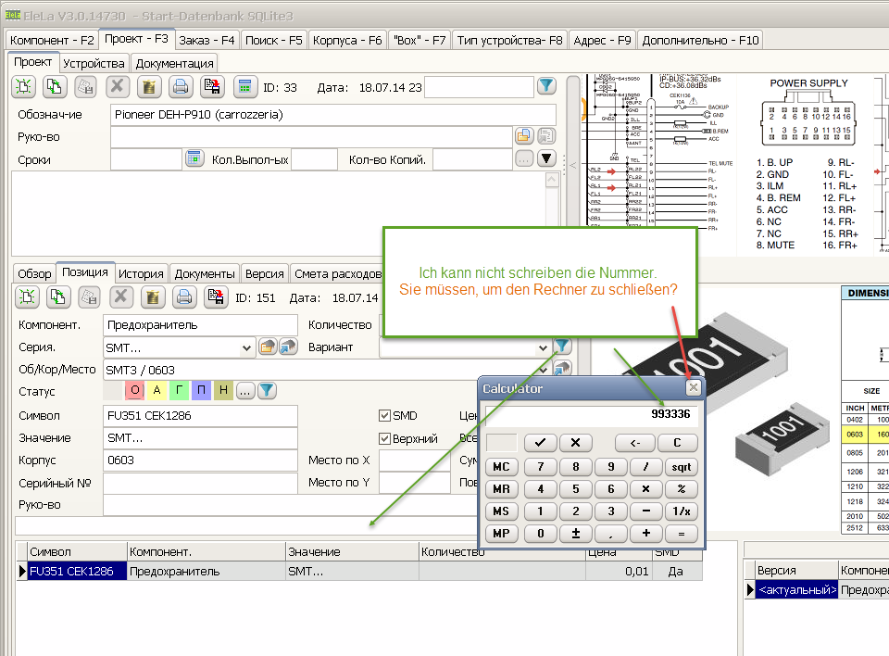Toggle the SMD checkbox
The image size is (889, 656).
tap(384, 415)
